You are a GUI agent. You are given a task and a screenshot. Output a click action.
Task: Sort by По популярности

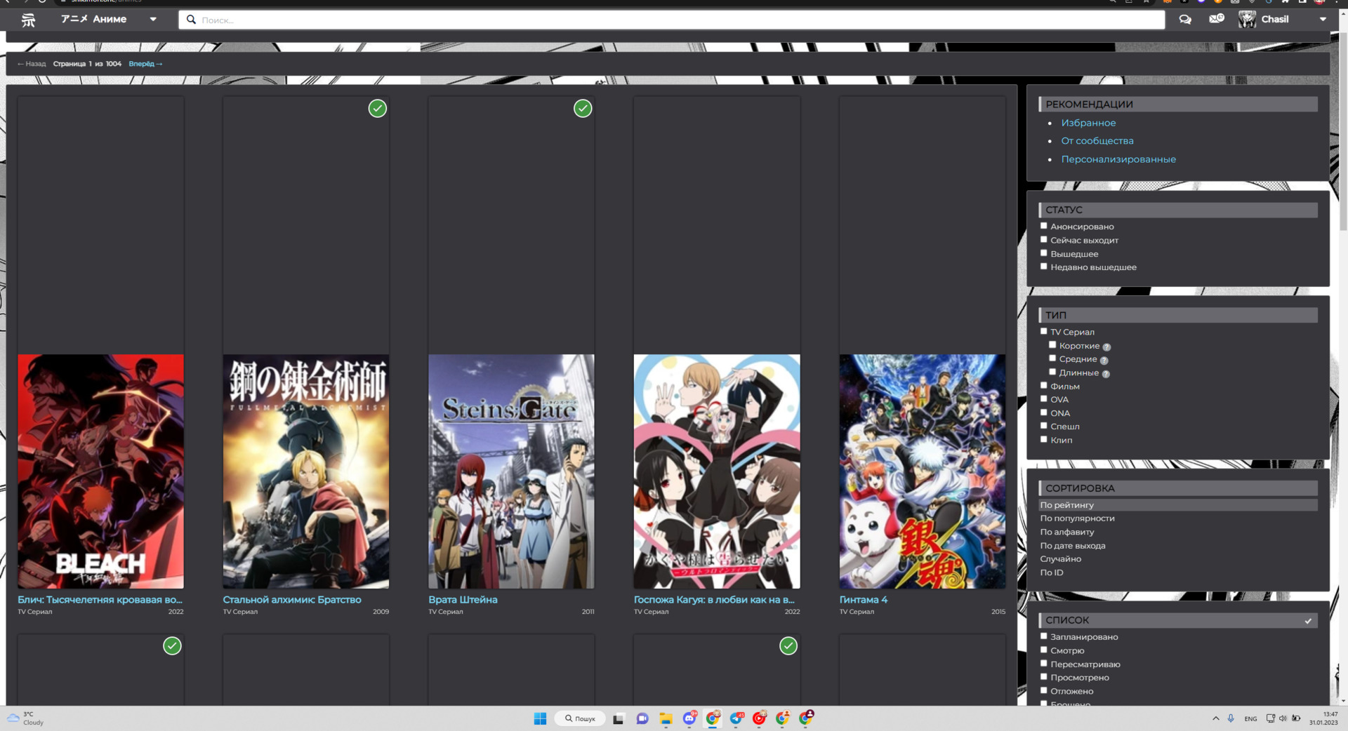tap(1077, 518)
